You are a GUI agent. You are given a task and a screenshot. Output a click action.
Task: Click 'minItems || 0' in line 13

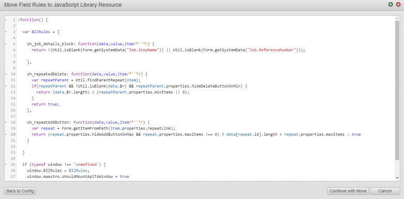tap(170, 92)
